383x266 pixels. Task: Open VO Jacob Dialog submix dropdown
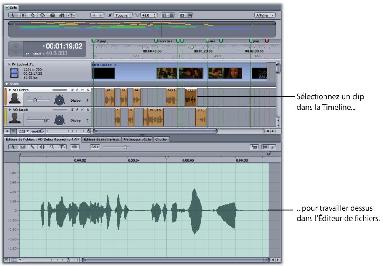(x=79, y=120)
